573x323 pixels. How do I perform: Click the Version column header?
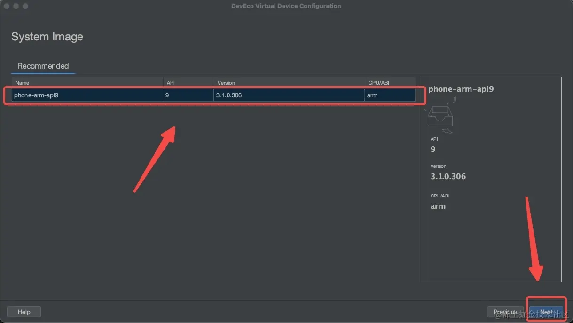click(x=289, y=82)
